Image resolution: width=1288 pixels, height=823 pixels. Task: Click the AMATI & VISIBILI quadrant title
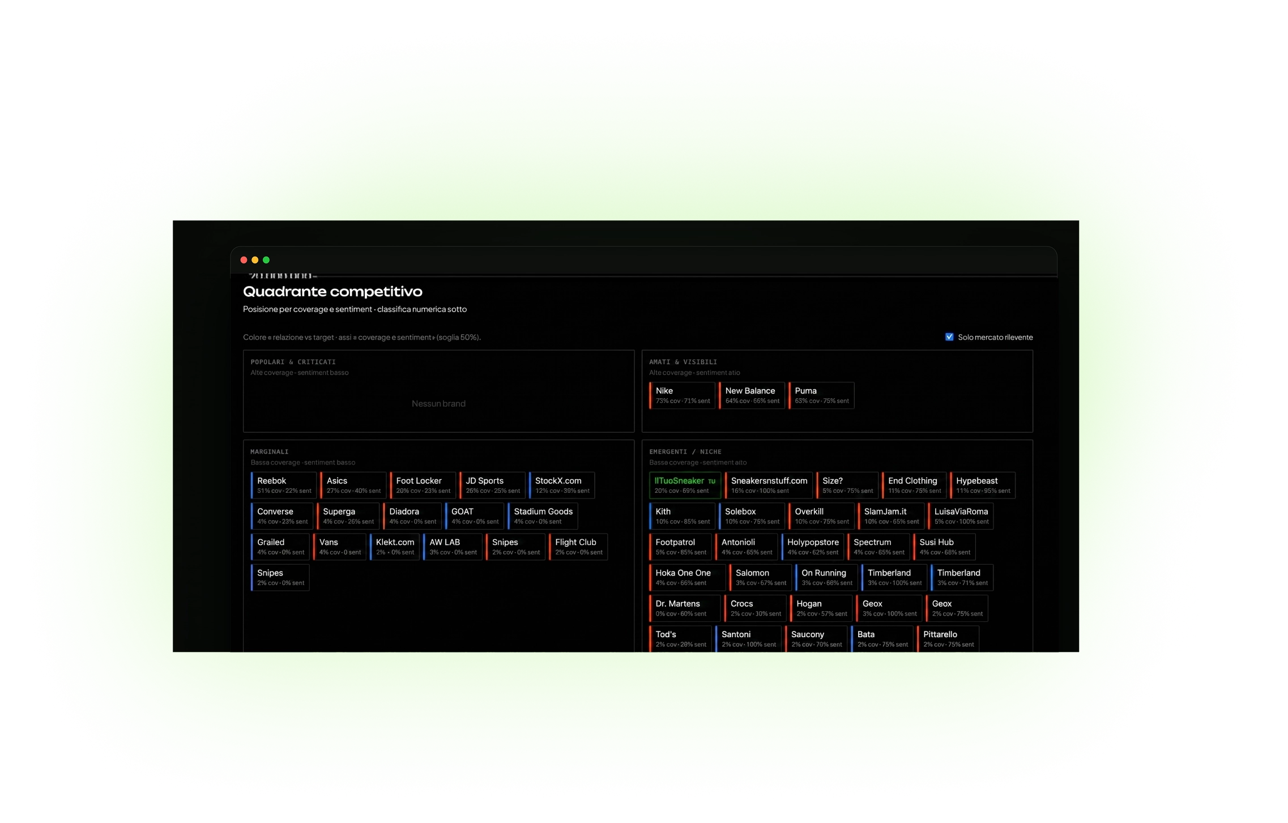point(683,362)
